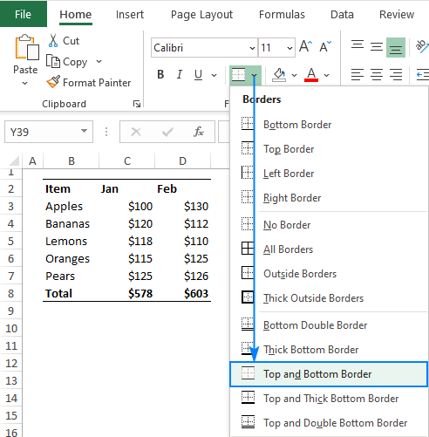Screen dimensions: 429x437
Task: Open the Name Box dropdown arrow
Action: coord(84,131)
